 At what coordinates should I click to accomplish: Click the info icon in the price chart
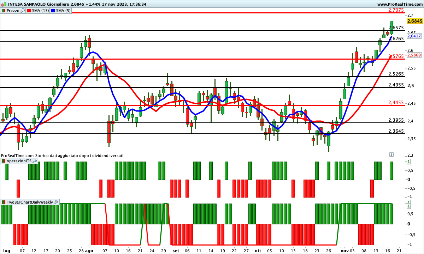pos(391,155)
